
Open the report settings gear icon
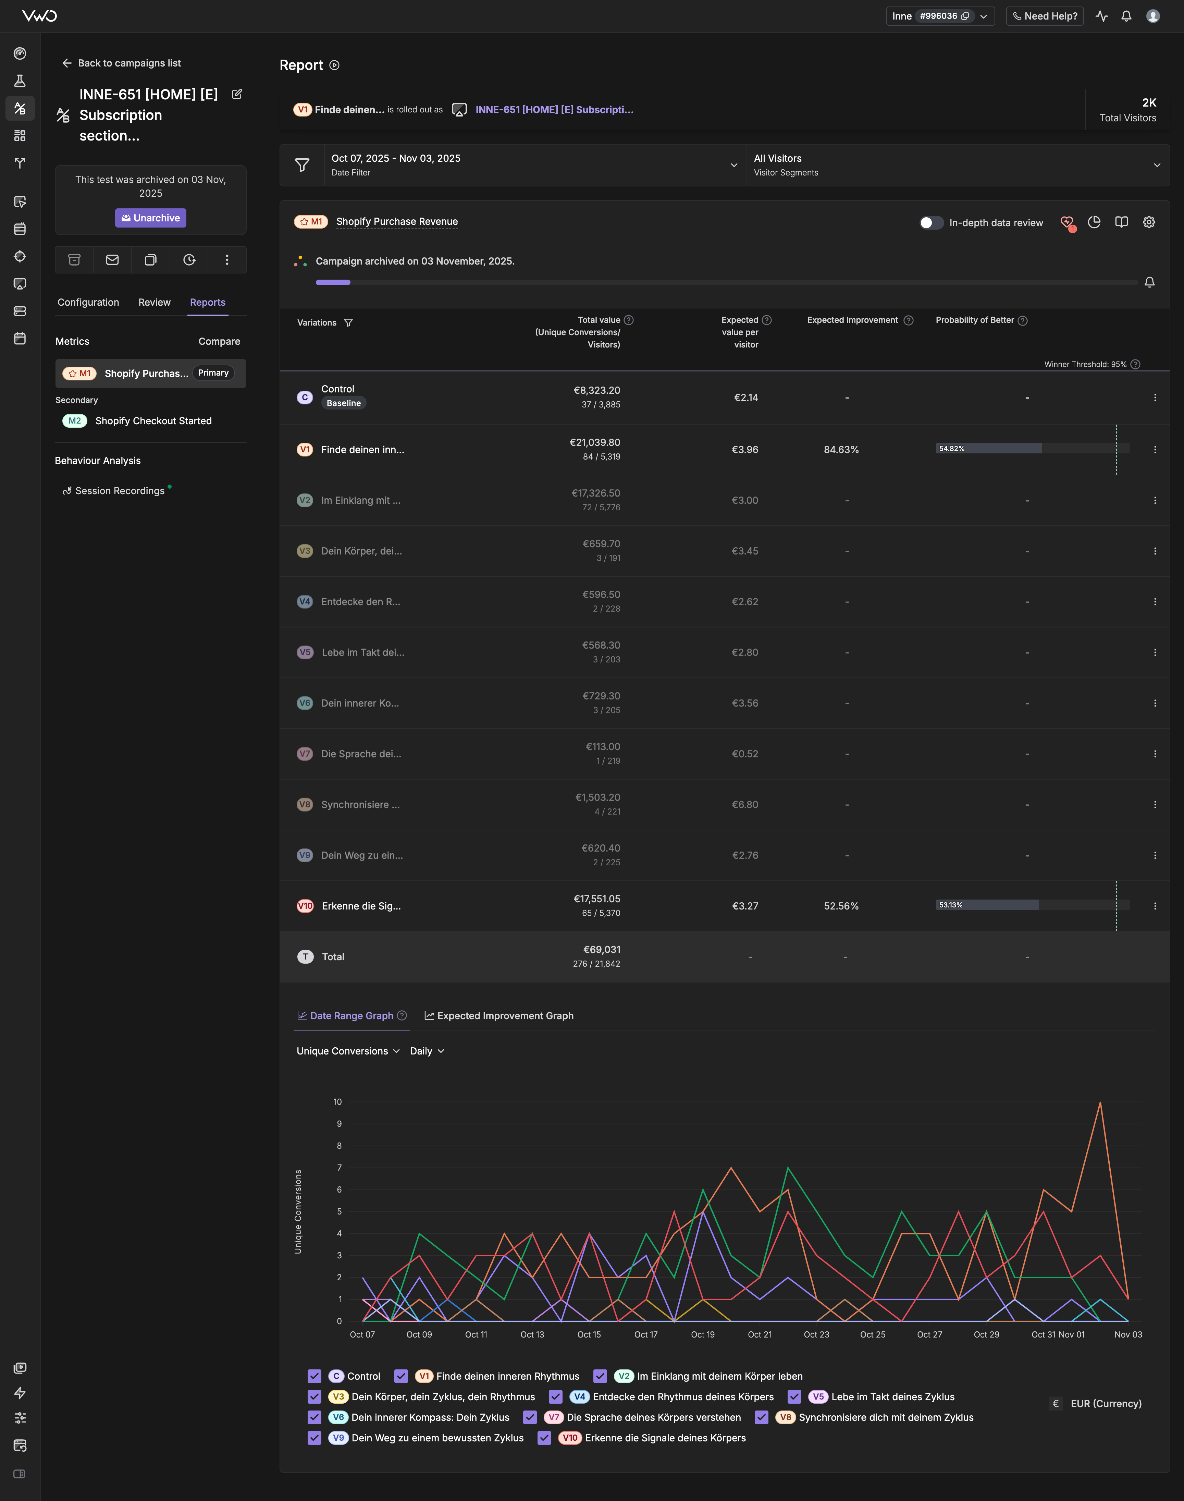point(1149,222)
